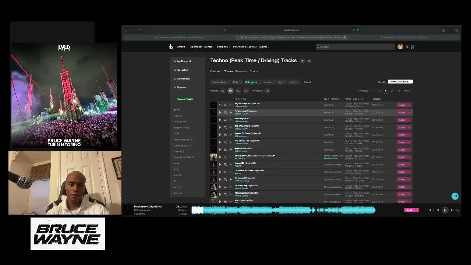471x265 pixels.
Task: Open the Dig Deeper menu item
Action: 196,47
